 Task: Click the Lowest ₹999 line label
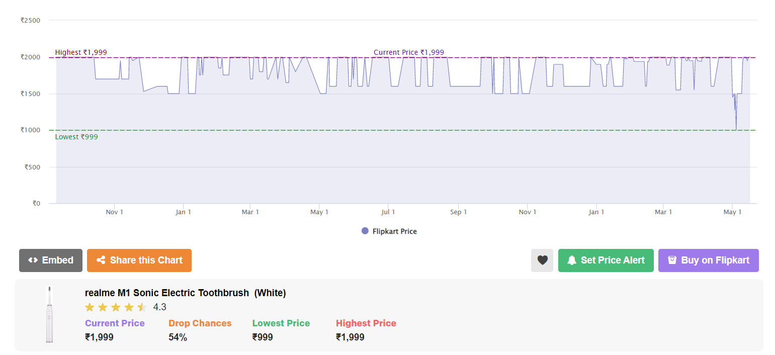tap(76, 137)
